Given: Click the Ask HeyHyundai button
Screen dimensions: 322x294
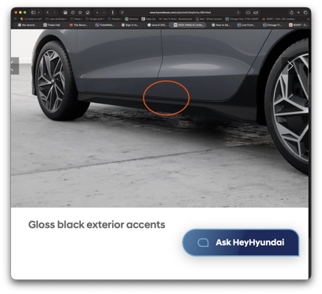Looking at the screenshot, I should (x=241, y=243).
